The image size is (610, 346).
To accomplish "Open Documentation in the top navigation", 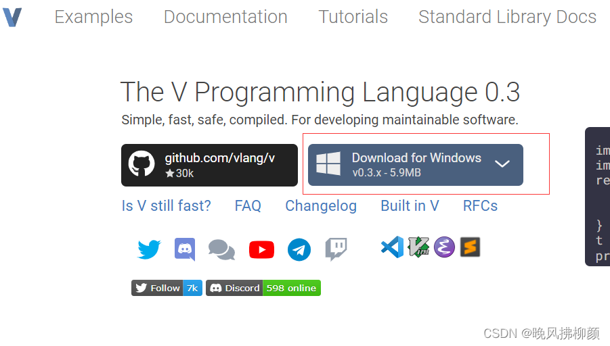I will [x=225, y=17].
